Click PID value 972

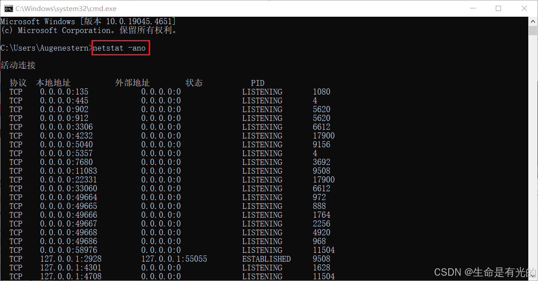[319, 197]
